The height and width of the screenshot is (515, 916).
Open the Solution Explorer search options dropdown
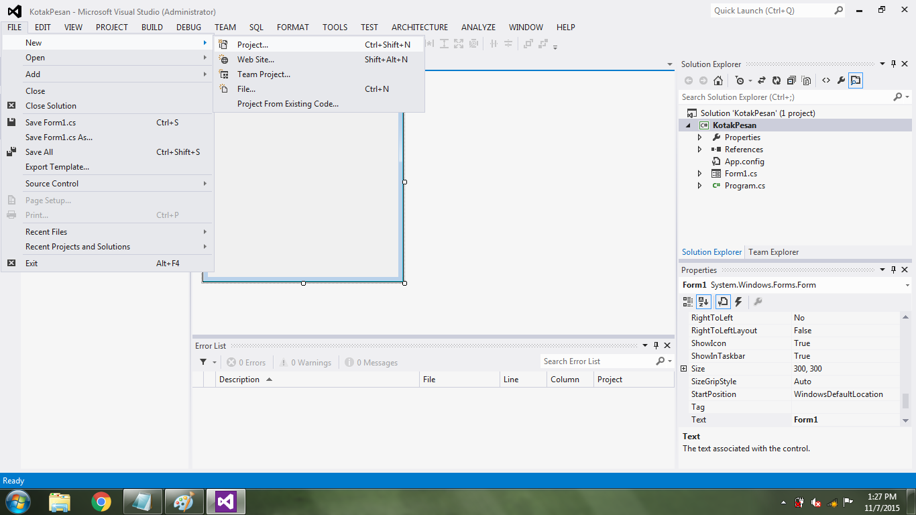click(x=907, y=97)
